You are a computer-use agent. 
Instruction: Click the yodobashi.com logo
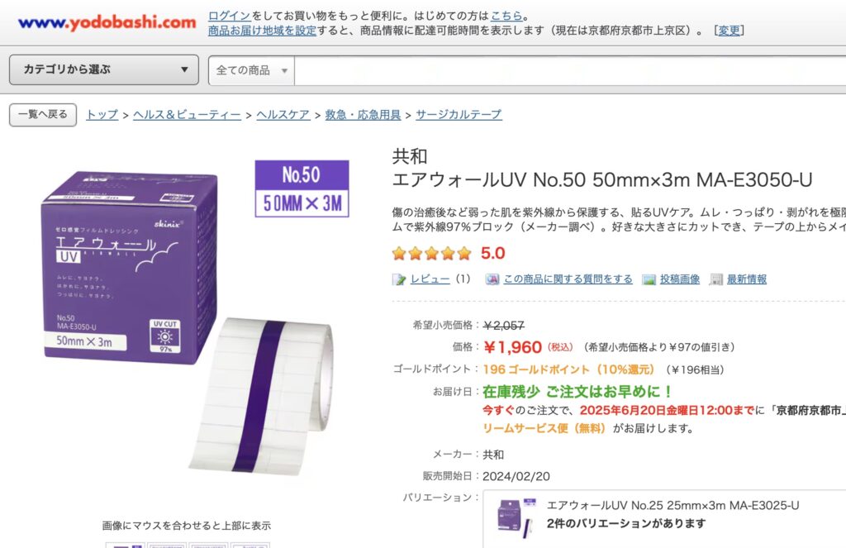[107, 22]
